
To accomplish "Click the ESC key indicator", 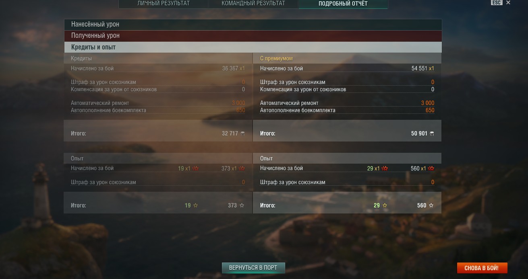I will point(497,2).
